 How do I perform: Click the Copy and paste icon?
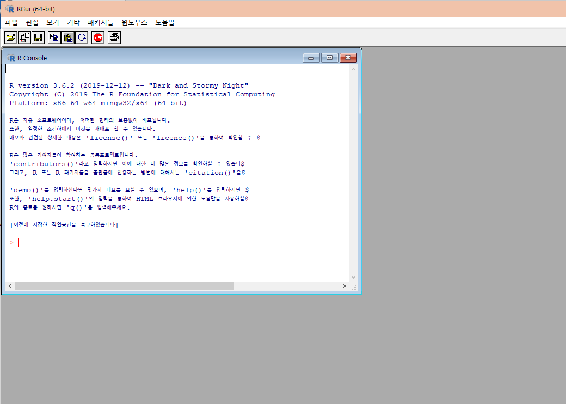coord(82,37)
